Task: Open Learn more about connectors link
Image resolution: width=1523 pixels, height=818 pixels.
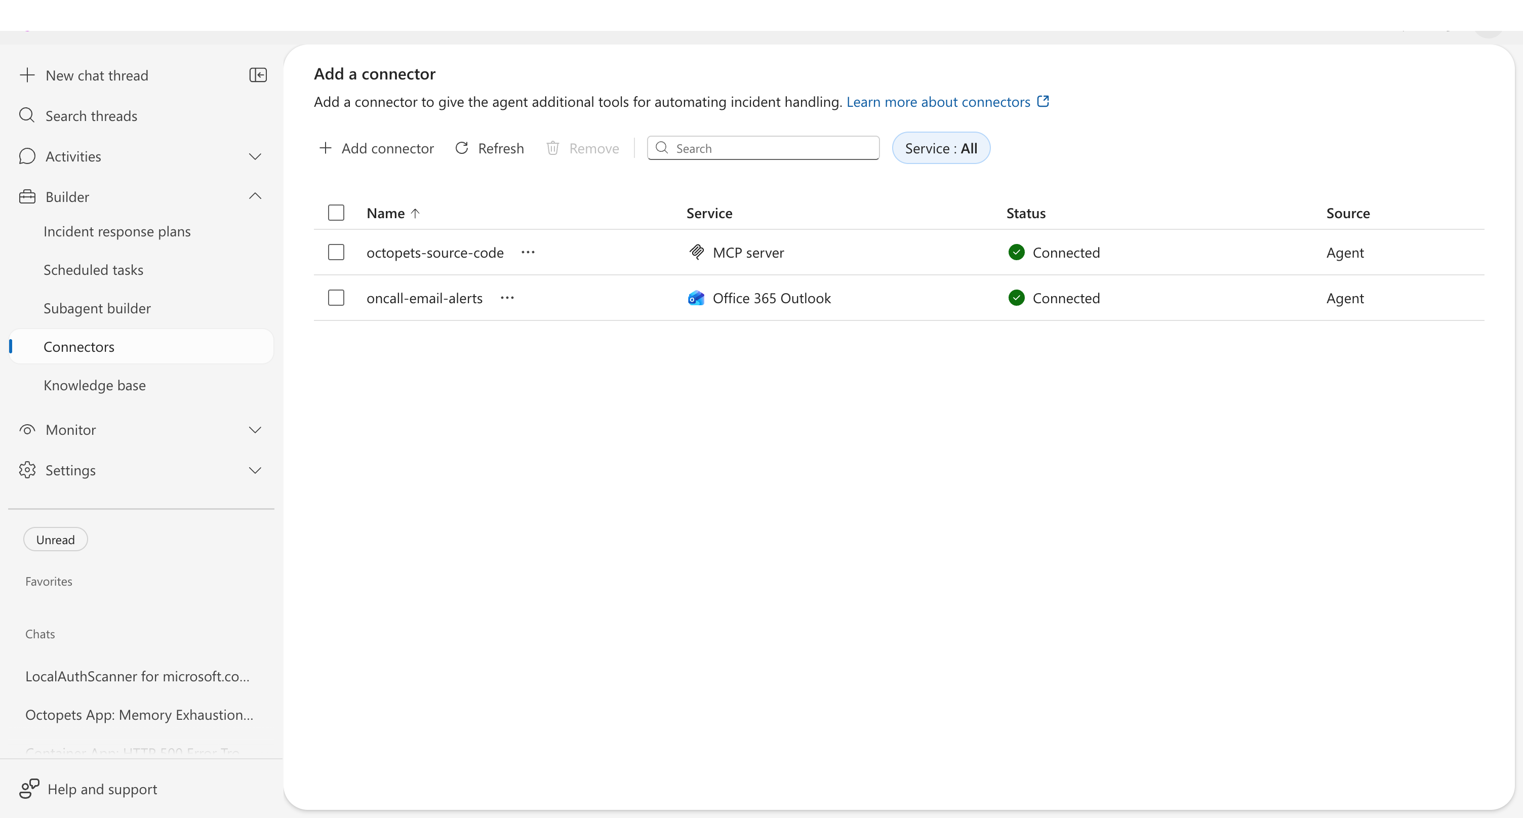Action: tap(938, 102)
